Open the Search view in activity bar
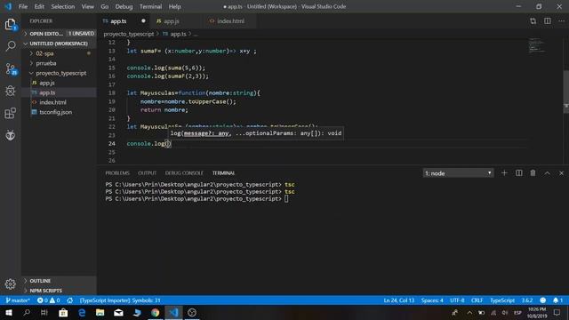The width and height of the screenshot is (569, 320). (11, 46)
